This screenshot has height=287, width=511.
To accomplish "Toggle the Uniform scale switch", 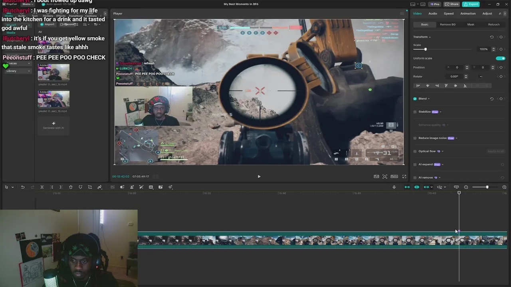I will (x=500, y=58).
